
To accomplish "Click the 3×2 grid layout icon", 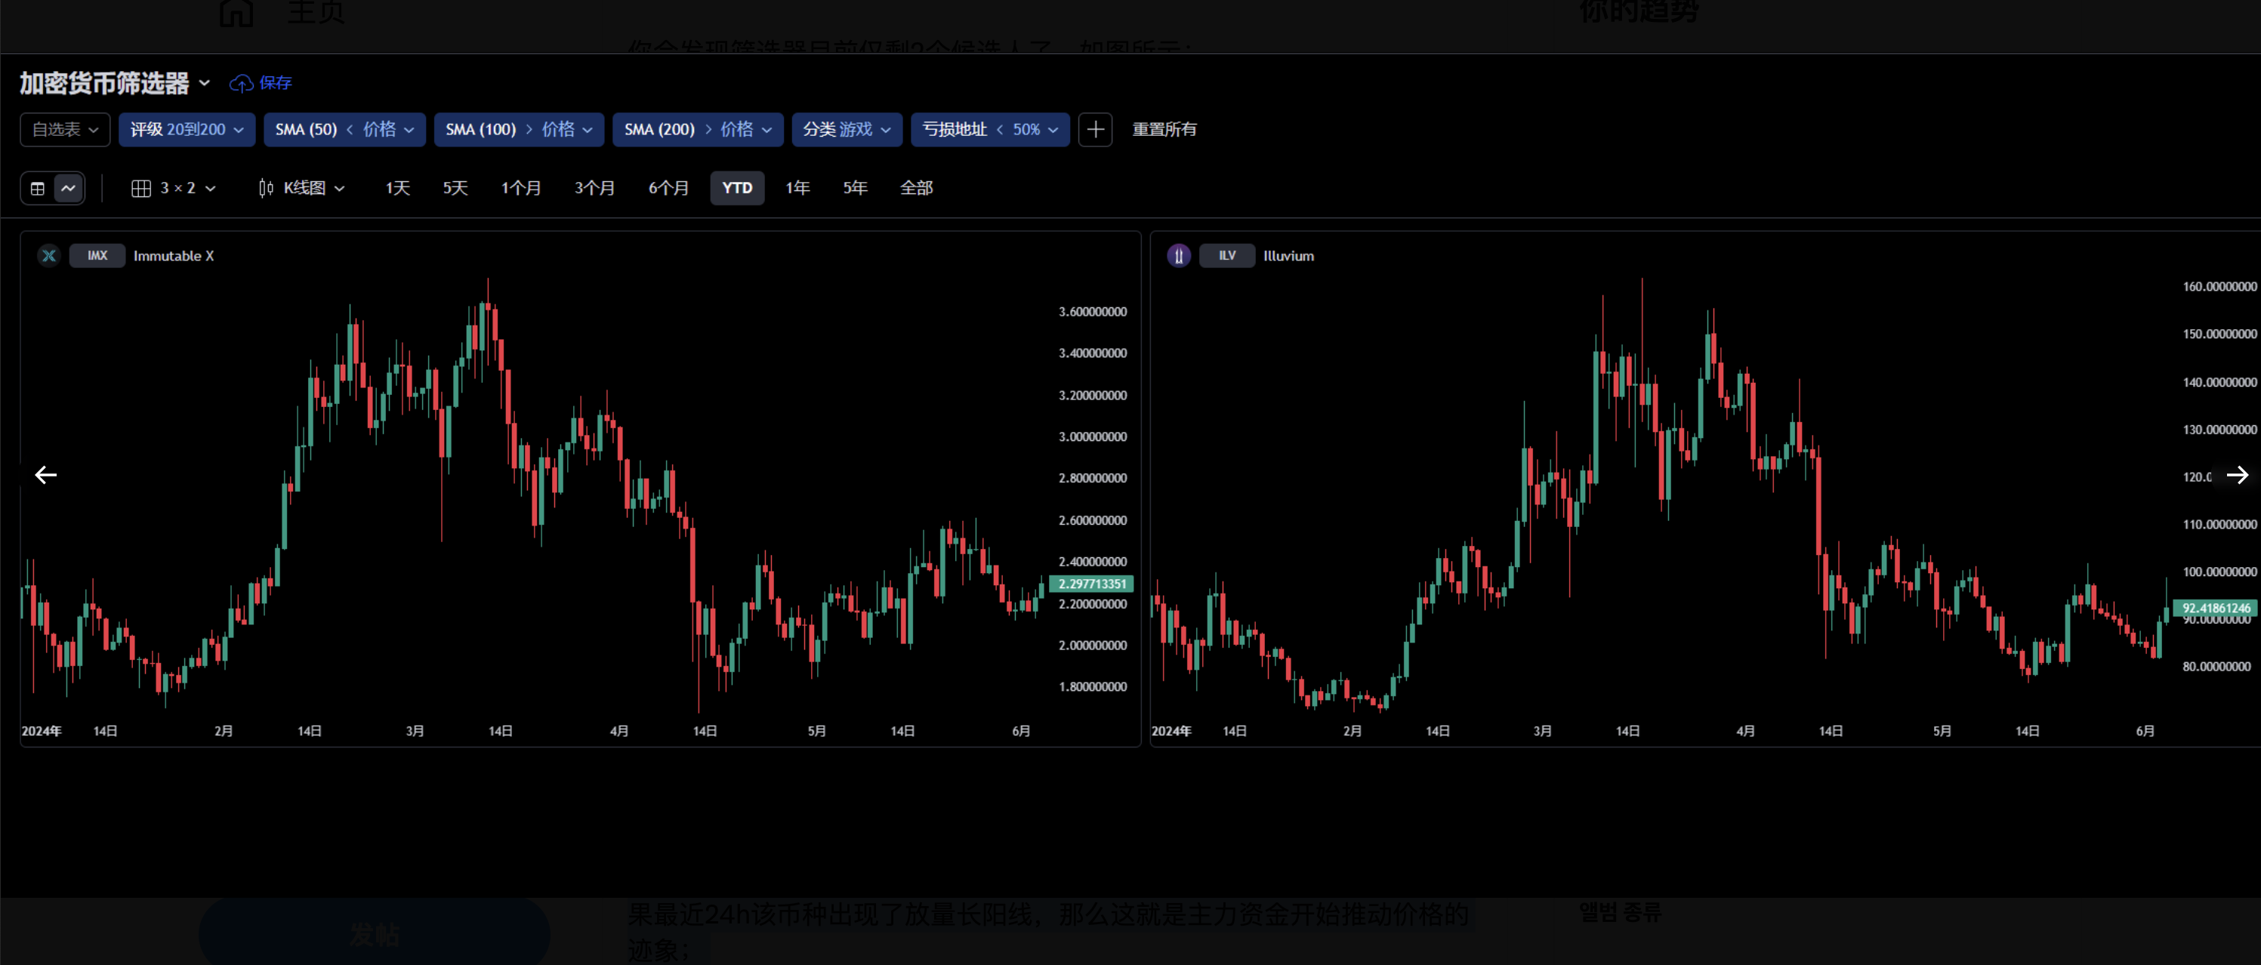I will tap(141, 188).
